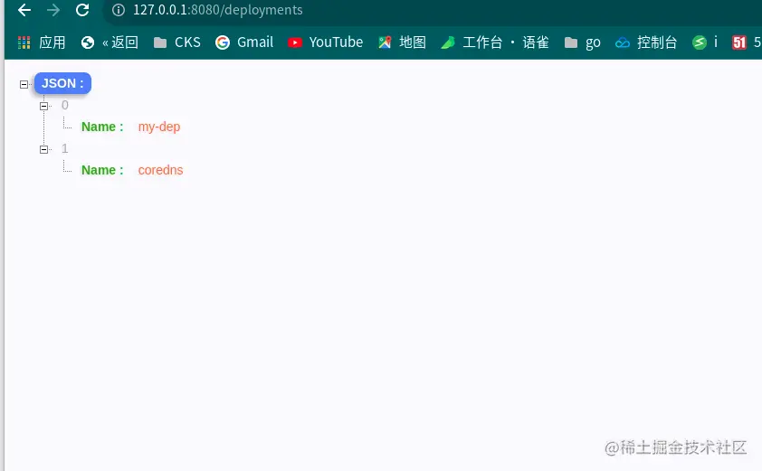
Task: Reload the page with refresh icon
Action: tap(82, 10)
